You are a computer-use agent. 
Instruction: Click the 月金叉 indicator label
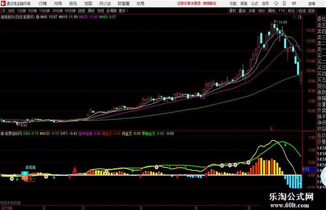(127, 133)
